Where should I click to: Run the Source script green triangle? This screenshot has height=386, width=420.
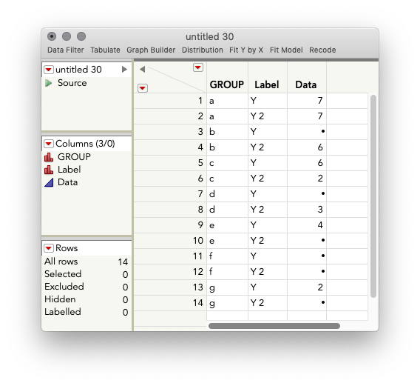click(49, 83)
